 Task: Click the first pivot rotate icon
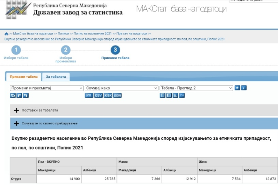coord(13,95)
